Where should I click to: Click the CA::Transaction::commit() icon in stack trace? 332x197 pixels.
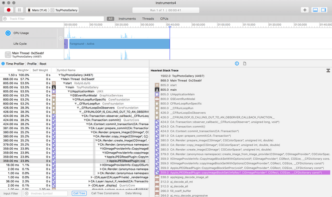157,127
